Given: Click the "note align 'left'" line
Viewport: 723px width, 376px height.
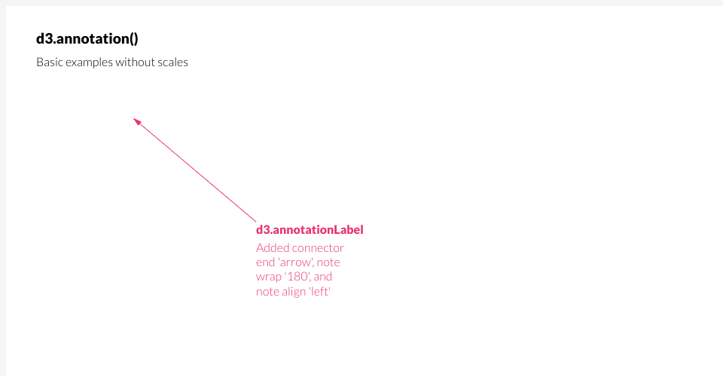Looking at the screenshot, I should tap(293, 292).
